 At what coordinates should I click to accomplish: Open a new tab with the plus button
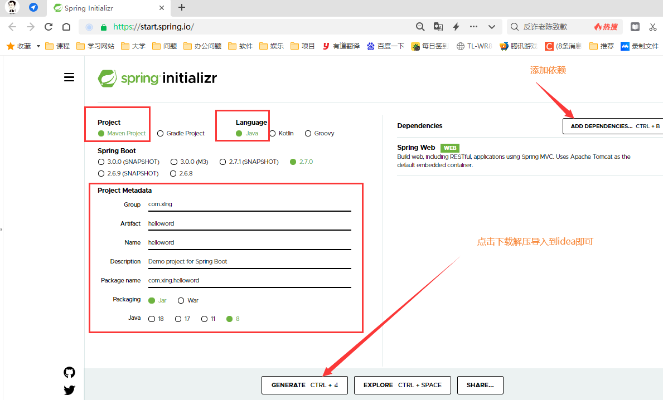[x=182, y=7]
